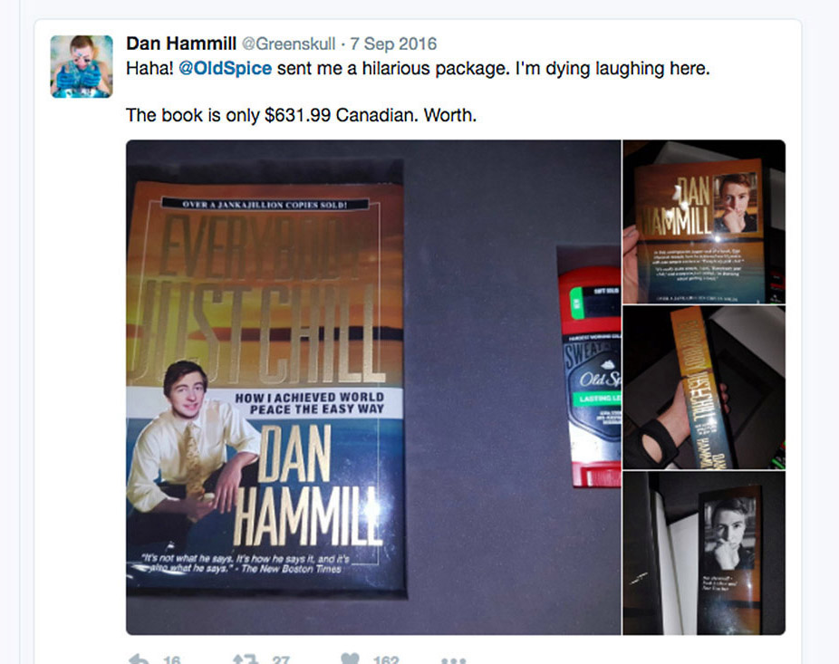Open the black-and-white portrait thumbnail
The width and height of the screenshot is (839, 664).
704,553
